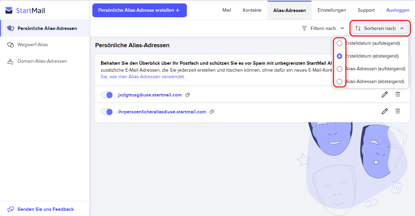Delete the jxzlgttusg alias with trash icon
415x216 pixels.
[x=398, y=94]
